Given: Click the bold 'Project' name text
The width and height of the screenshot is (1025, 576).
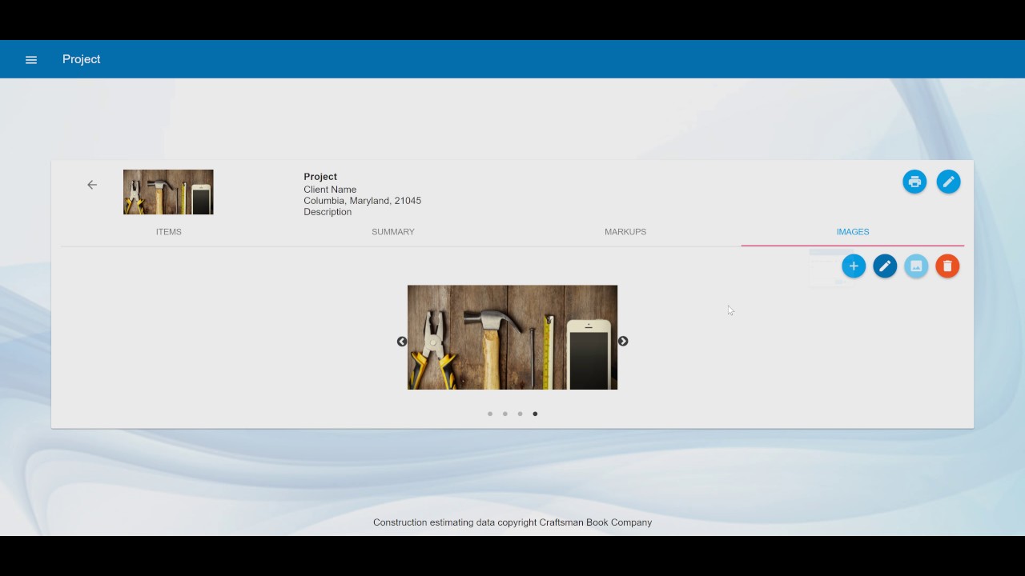Looking at the screenshot, I should [x=320, y=177].
